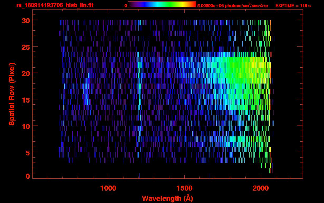Click the x-axis tick label 1500
Image resolution: width=324 pixels, height=203 pixels.
point(184,188)
